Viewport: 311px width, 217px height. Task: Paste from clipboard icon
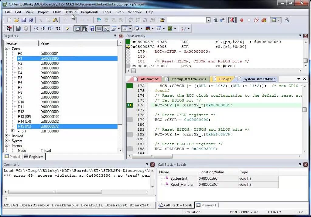55,20
